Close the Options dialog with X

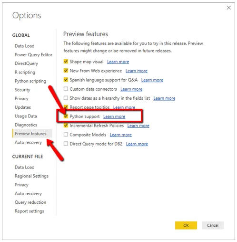pyautogui.click(x=228, y=8)
